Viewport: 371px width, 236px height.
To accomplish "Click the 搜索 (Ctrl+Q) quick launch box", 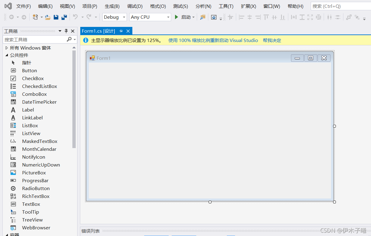I will coord(341,6).
